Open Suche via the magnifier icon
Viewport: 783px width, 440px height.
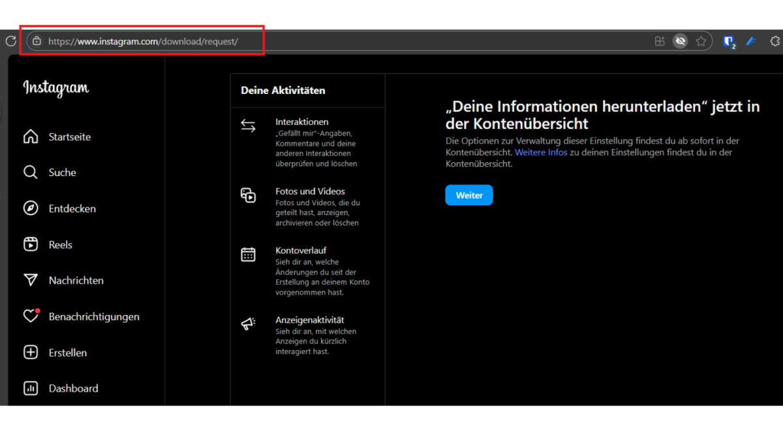point(31,173)
